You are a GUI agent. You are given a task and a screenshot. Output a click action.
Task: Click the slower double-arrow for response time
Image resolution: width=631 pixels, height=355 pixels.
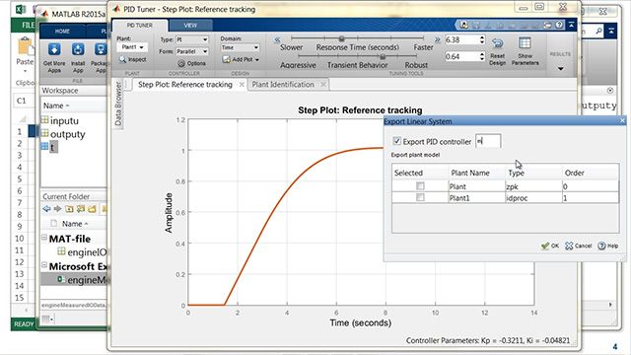tap(277, 39)
